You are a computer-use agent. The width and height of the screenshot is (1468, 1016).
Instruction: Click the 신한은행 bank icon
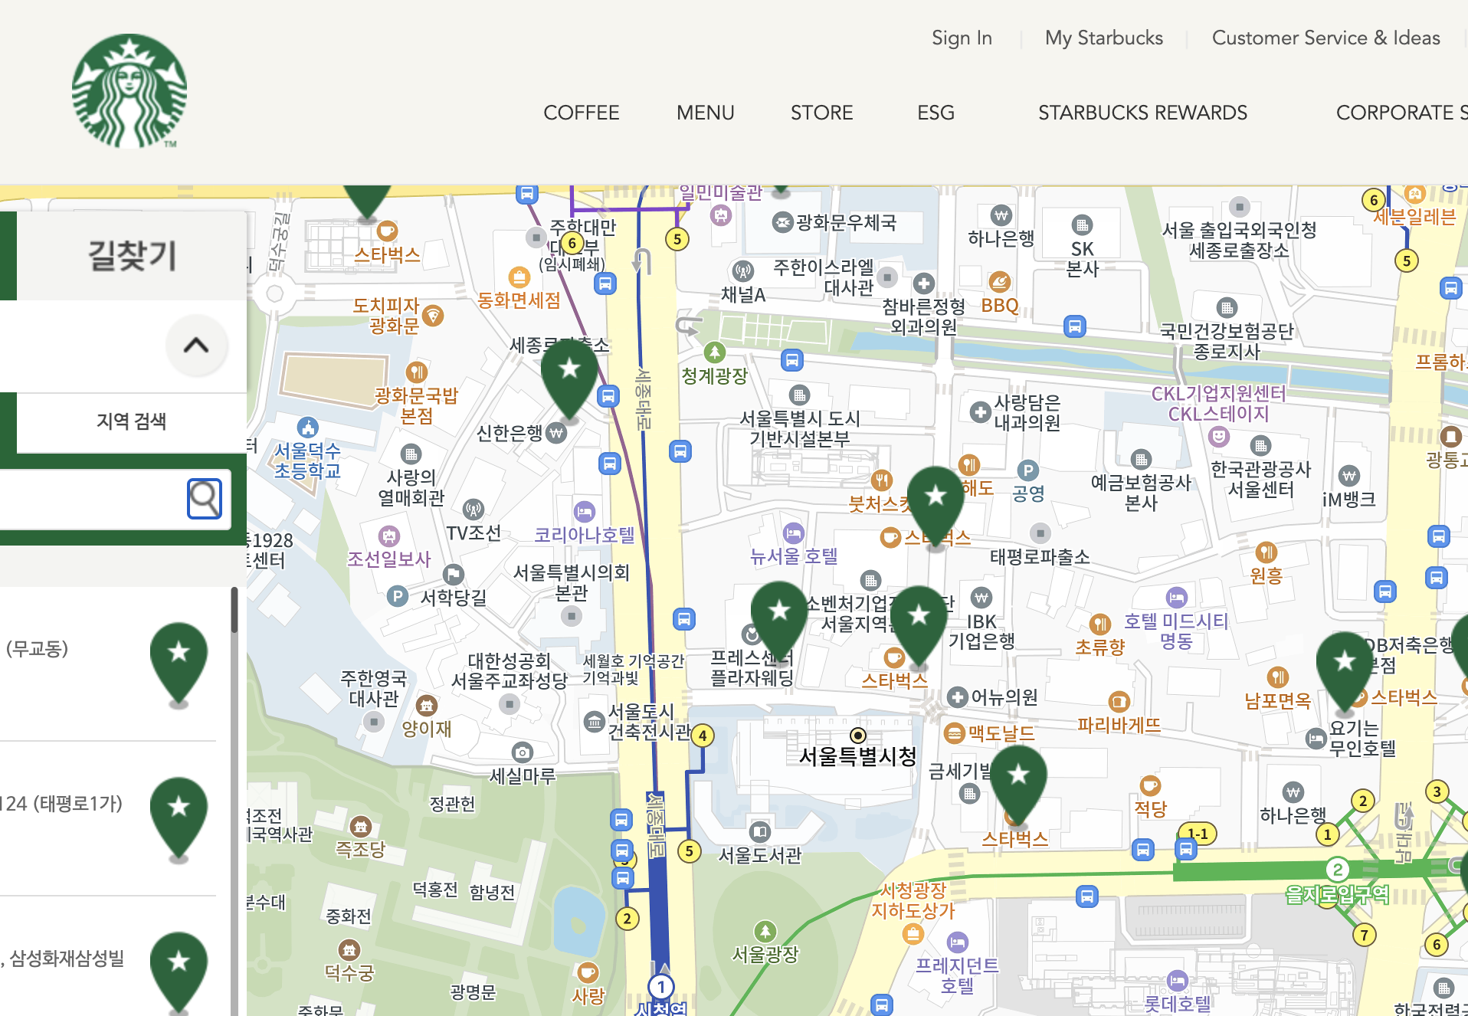tap(556, 433)
